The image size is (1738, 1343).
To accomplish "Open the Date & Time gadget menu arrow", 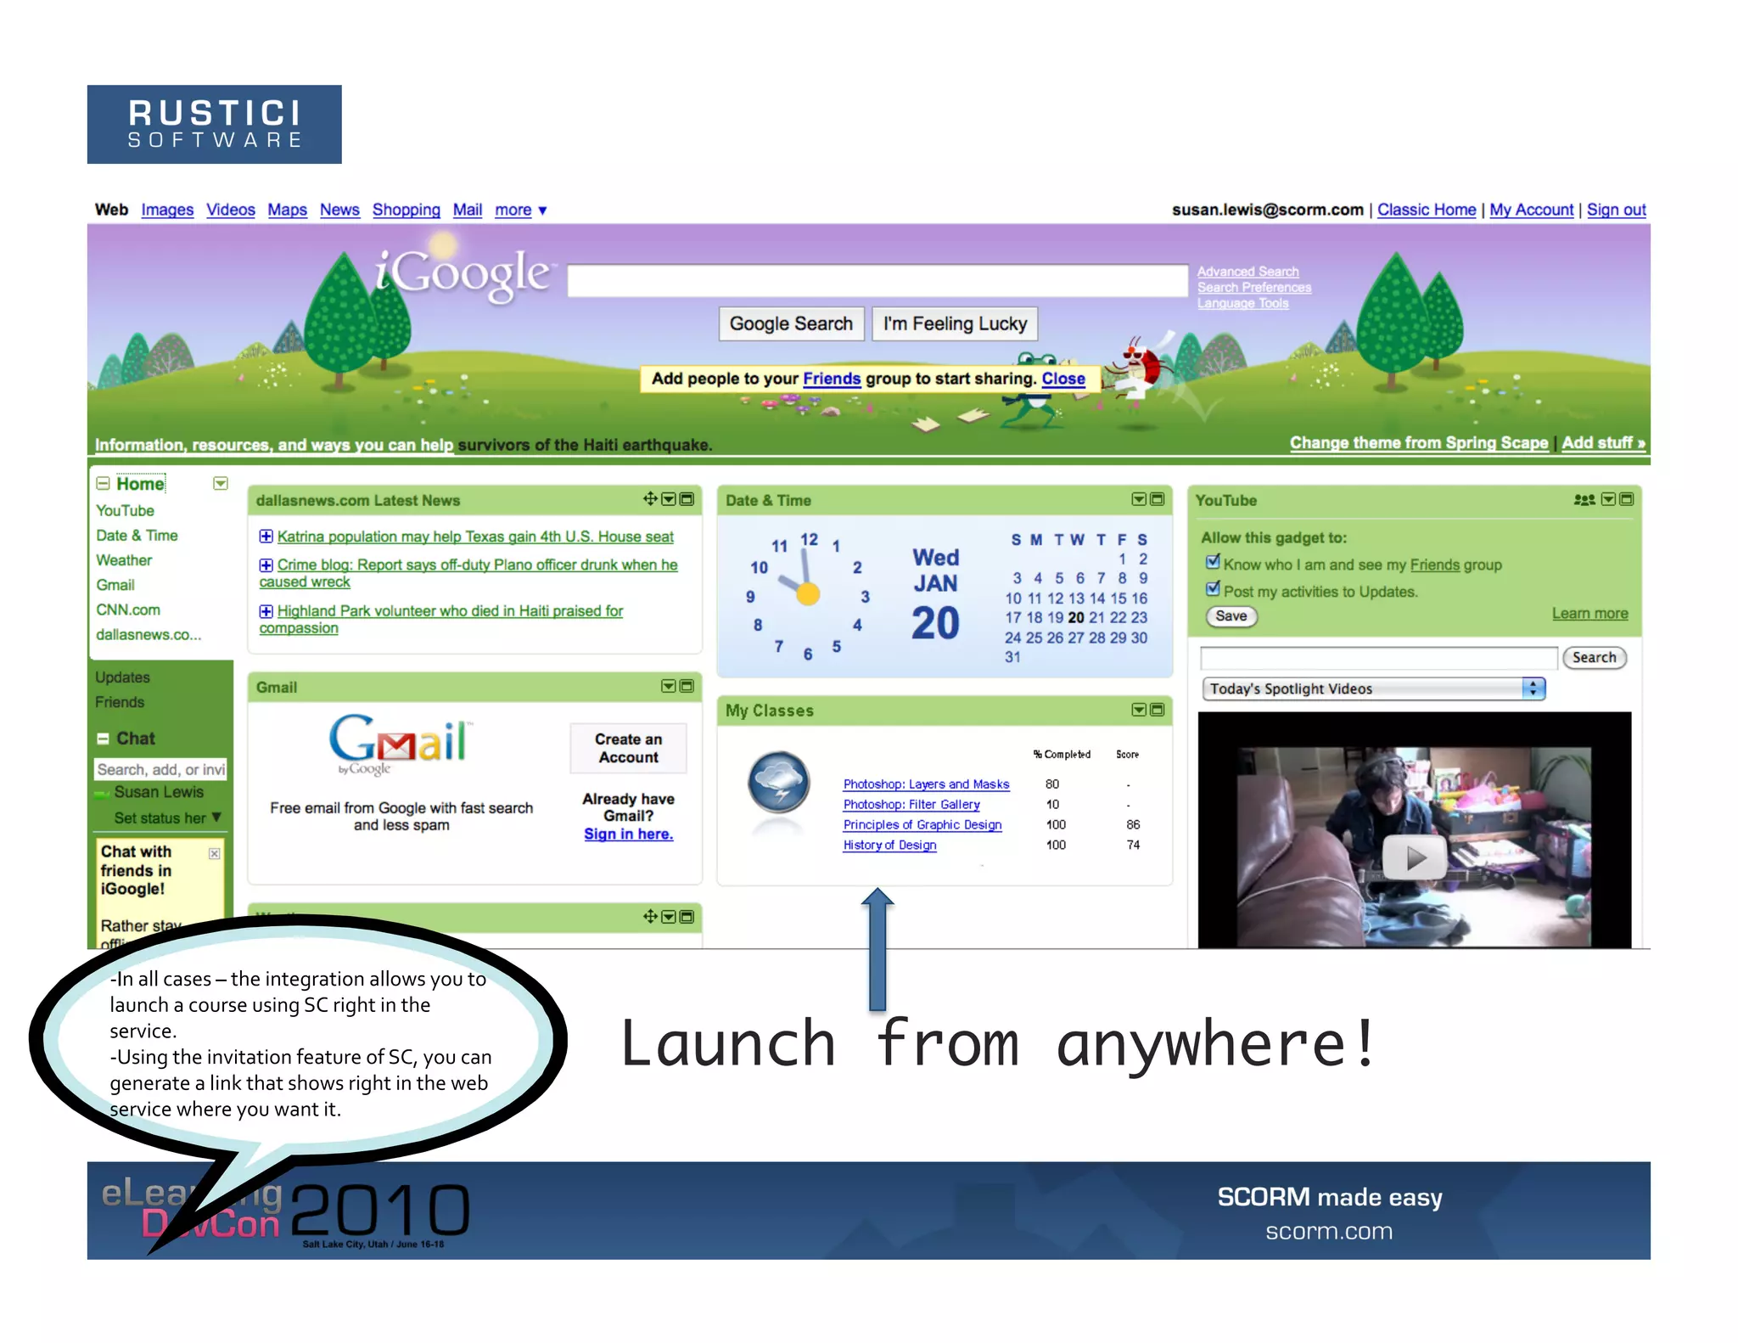I will point(1139,499).
